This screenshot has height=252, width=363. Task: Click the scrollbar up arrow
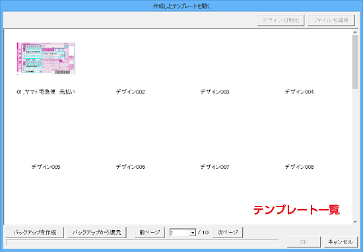click(x=355, y=32)
